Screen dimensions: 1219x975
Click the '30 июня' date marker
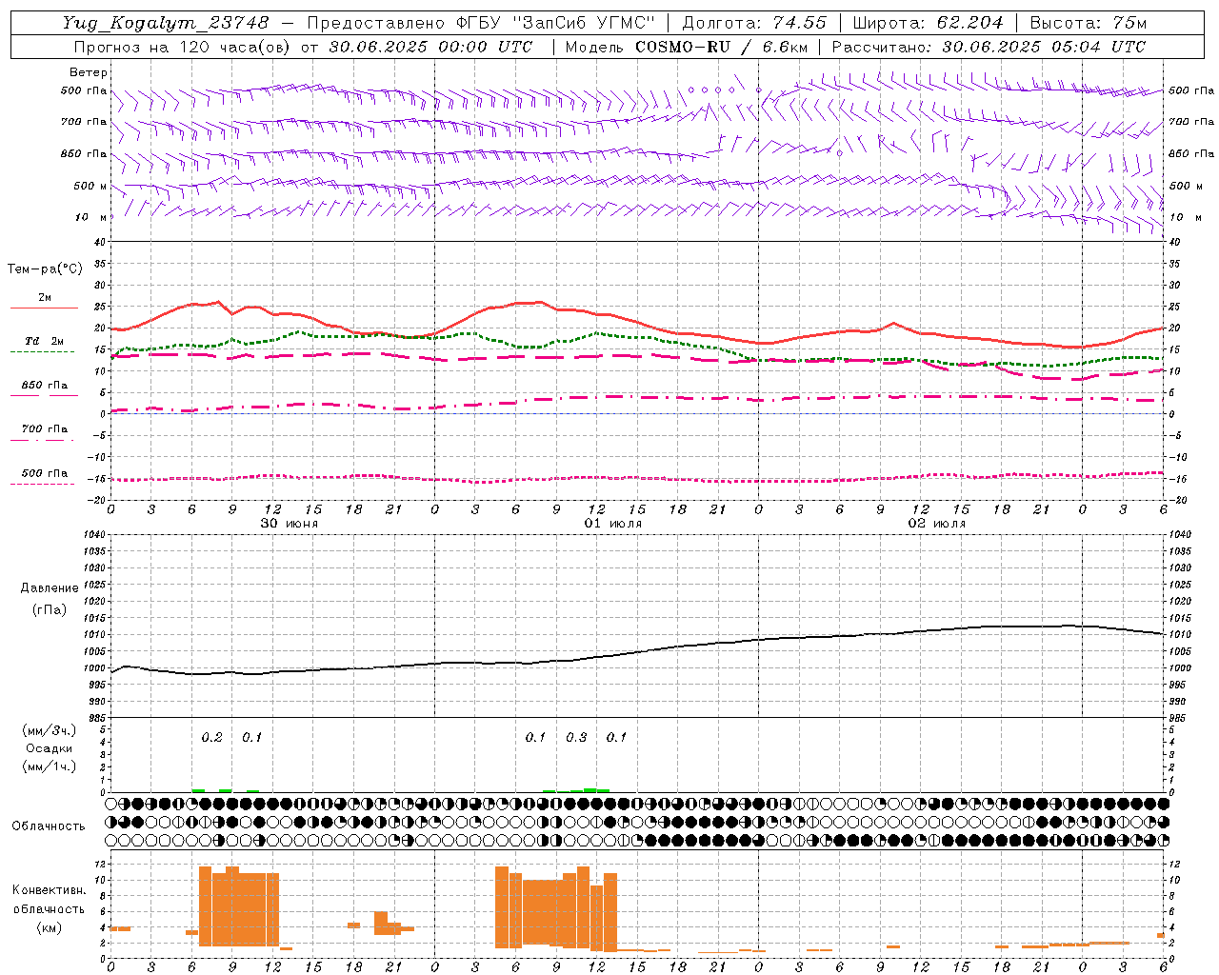290,524
